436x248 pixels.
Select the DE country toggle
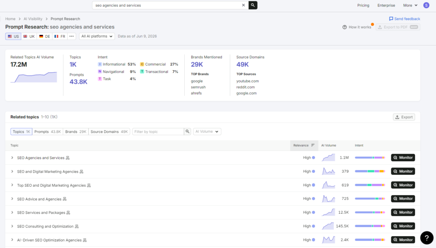(x=44, y=37)
